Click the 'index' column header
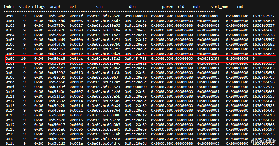Viewport: 279px width, 146px height. 9,6
